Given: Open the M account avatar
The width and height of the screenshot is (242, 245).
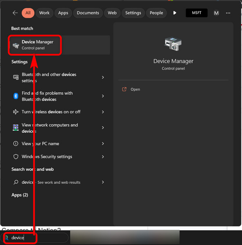Looking at the screenshot, I should 216,13.
